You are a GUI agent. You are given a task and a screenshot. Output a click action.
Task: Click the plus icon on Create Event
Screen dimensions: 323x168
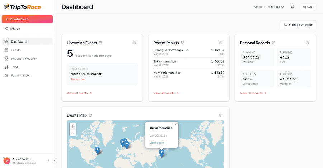[7, 19]
